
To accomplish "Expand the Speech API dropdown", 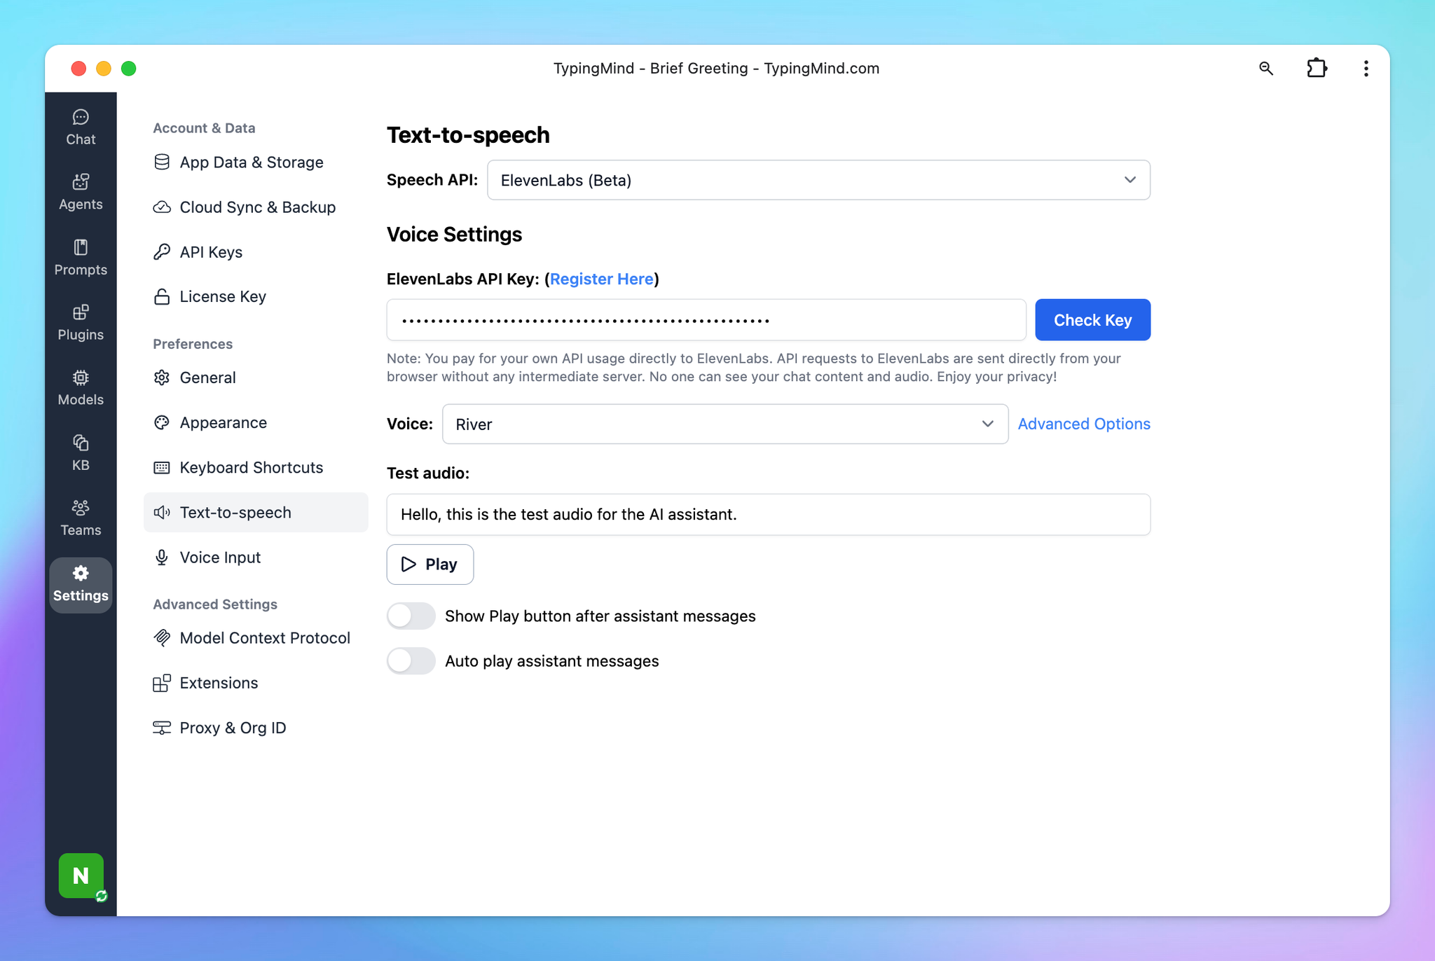I will pyautogui.click(x=818, y=180).
